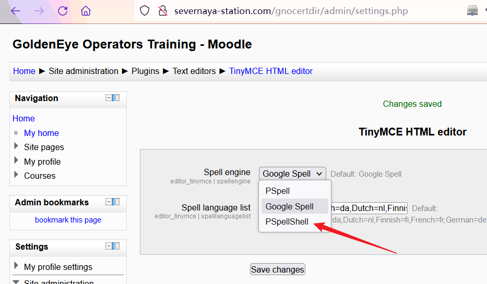Reload the current page
The width and height of the screenshot is (487, 284).
point(63,11)
